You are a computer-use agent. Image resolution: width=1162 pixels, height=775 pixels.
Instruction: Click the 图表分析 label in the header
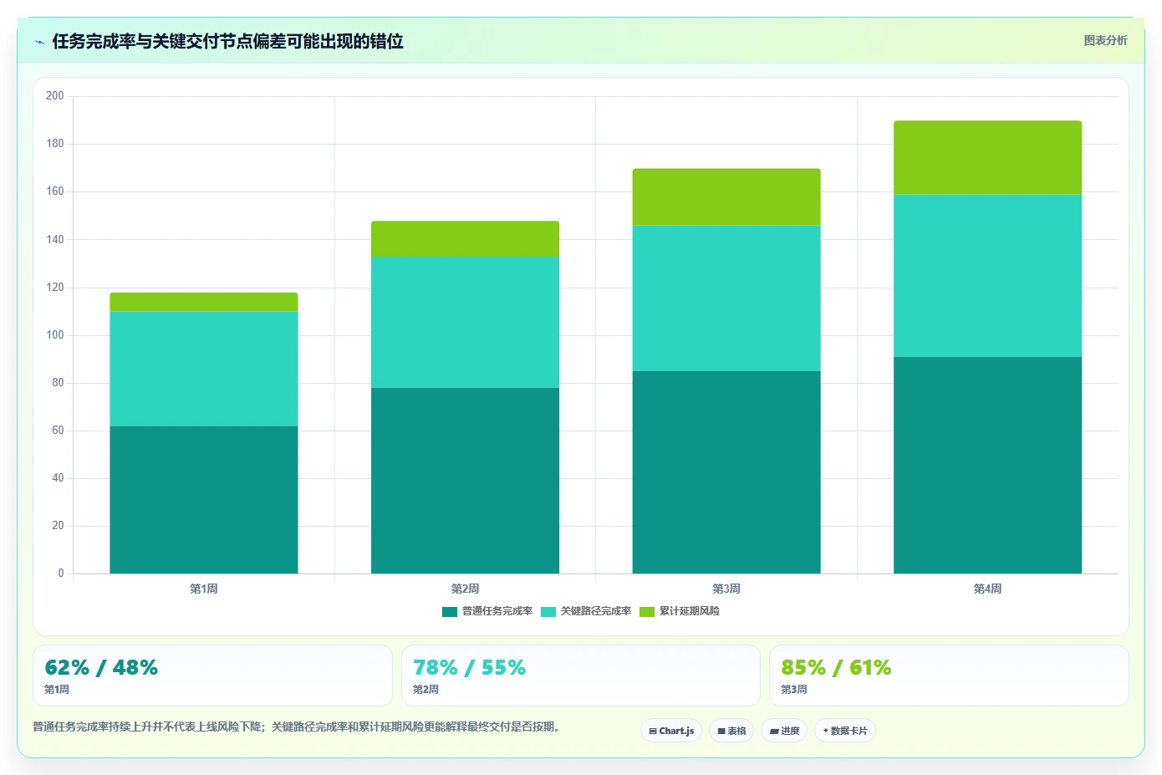[x=1105, y=40]
